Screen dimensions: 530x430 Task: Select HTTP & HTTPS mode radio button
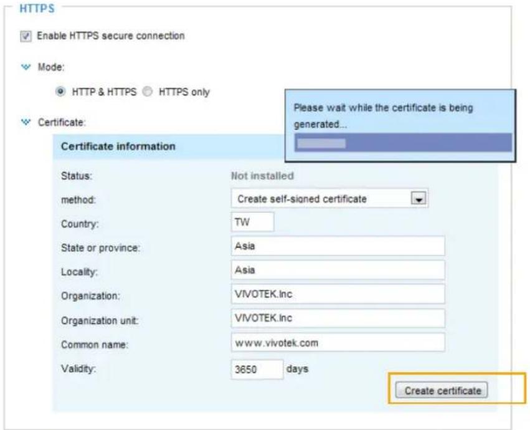tap(60, 92)
